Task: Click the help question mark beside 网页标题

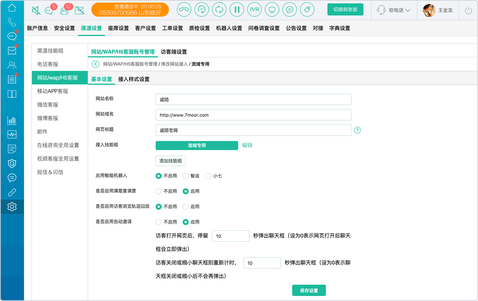Action: pyautogui.click(x=357, y=130)
